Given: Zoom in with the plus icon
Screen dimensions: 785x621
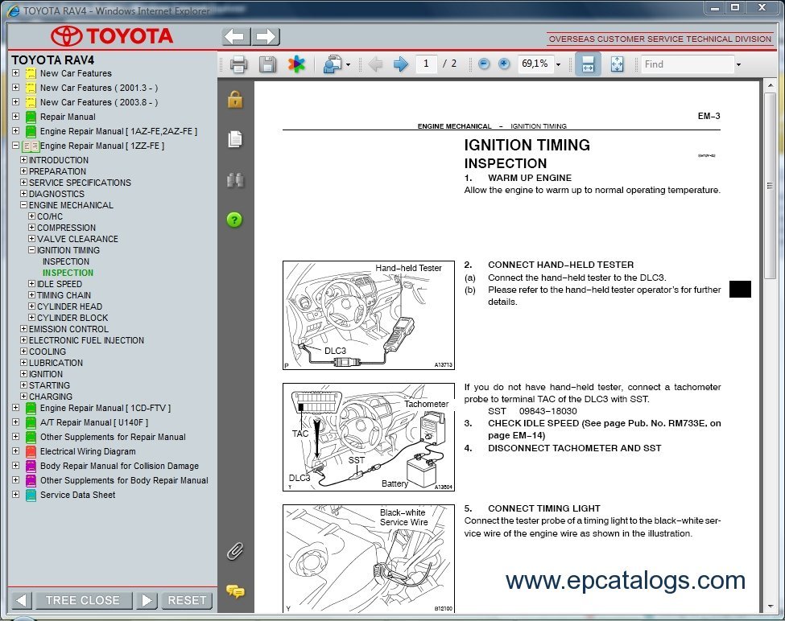Looking at the screenshot, I should [x=504, y=64].
